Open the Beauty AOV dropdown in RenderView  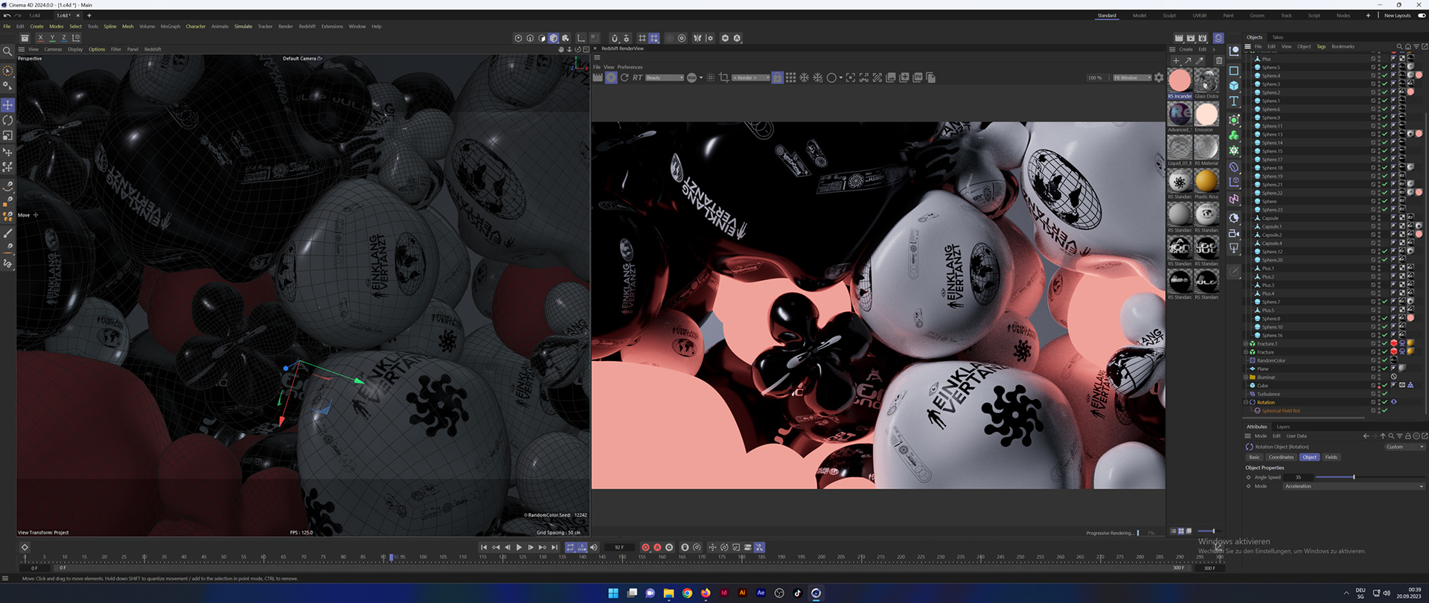[x=665, y=77]
